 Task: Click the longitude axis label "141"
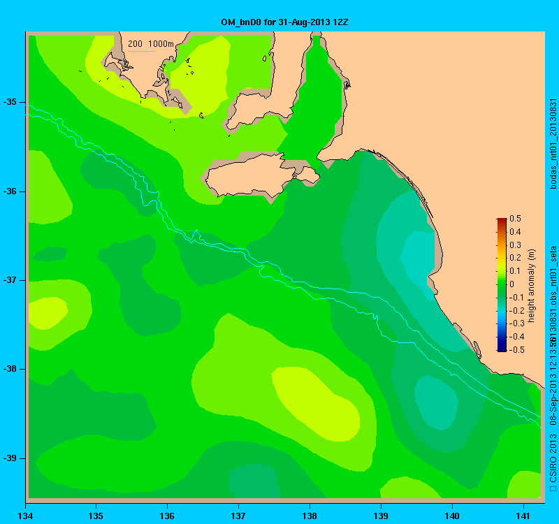[x=523, y=516]
